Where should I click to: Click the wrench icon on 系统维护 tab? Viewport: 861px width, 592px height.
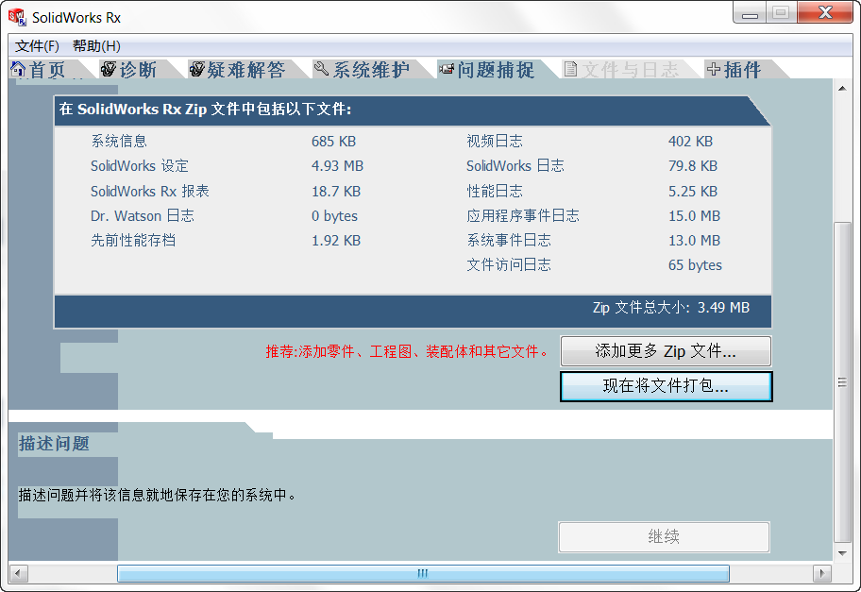click(321, 69)
